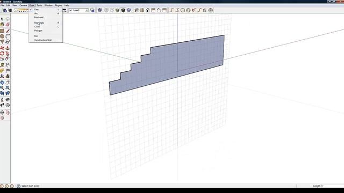The height and width of the screenshot is (193, 344).
Task: Open the Edit menu
Action: [8, 5]
